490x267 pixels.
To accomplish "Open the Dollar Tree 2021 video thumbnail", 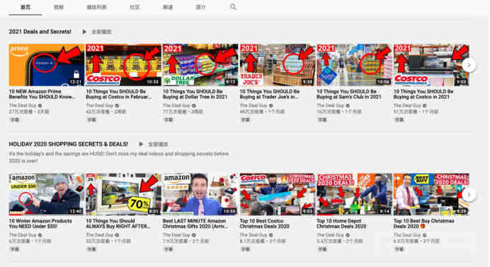I will [x=200, y=65].
